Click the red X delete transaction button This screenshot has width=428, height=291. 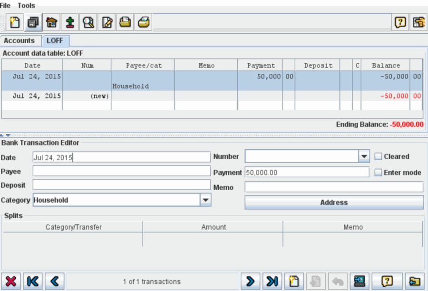(11, 281)
